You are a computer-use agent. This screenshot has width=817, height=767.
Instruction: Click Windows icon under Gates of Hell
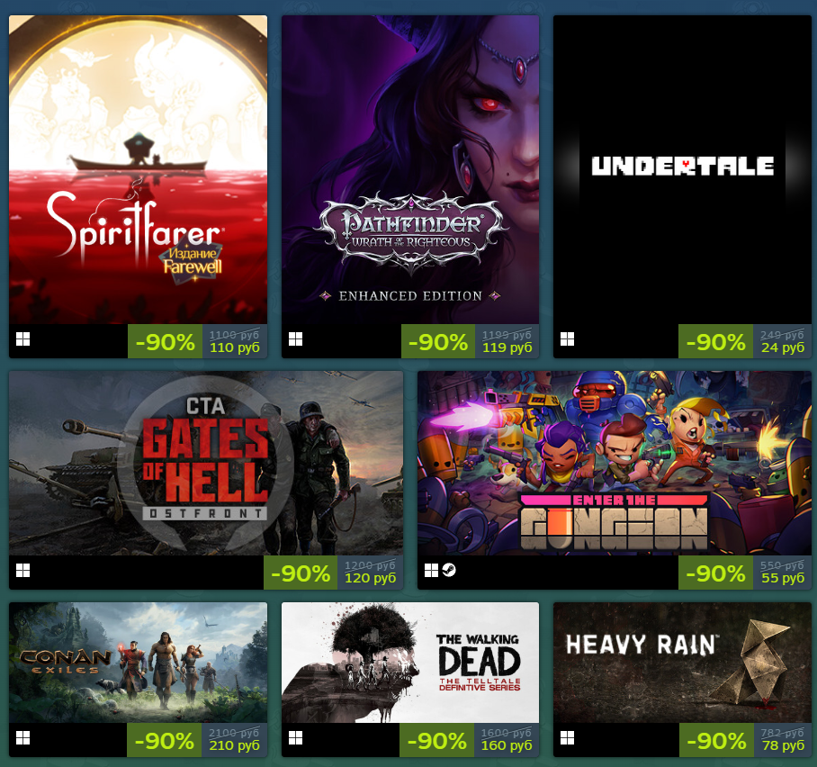22,571
